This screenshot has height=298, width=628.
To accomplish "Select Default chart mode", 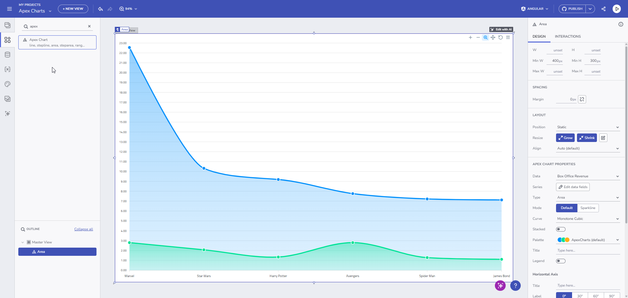I will pos(567,208).
